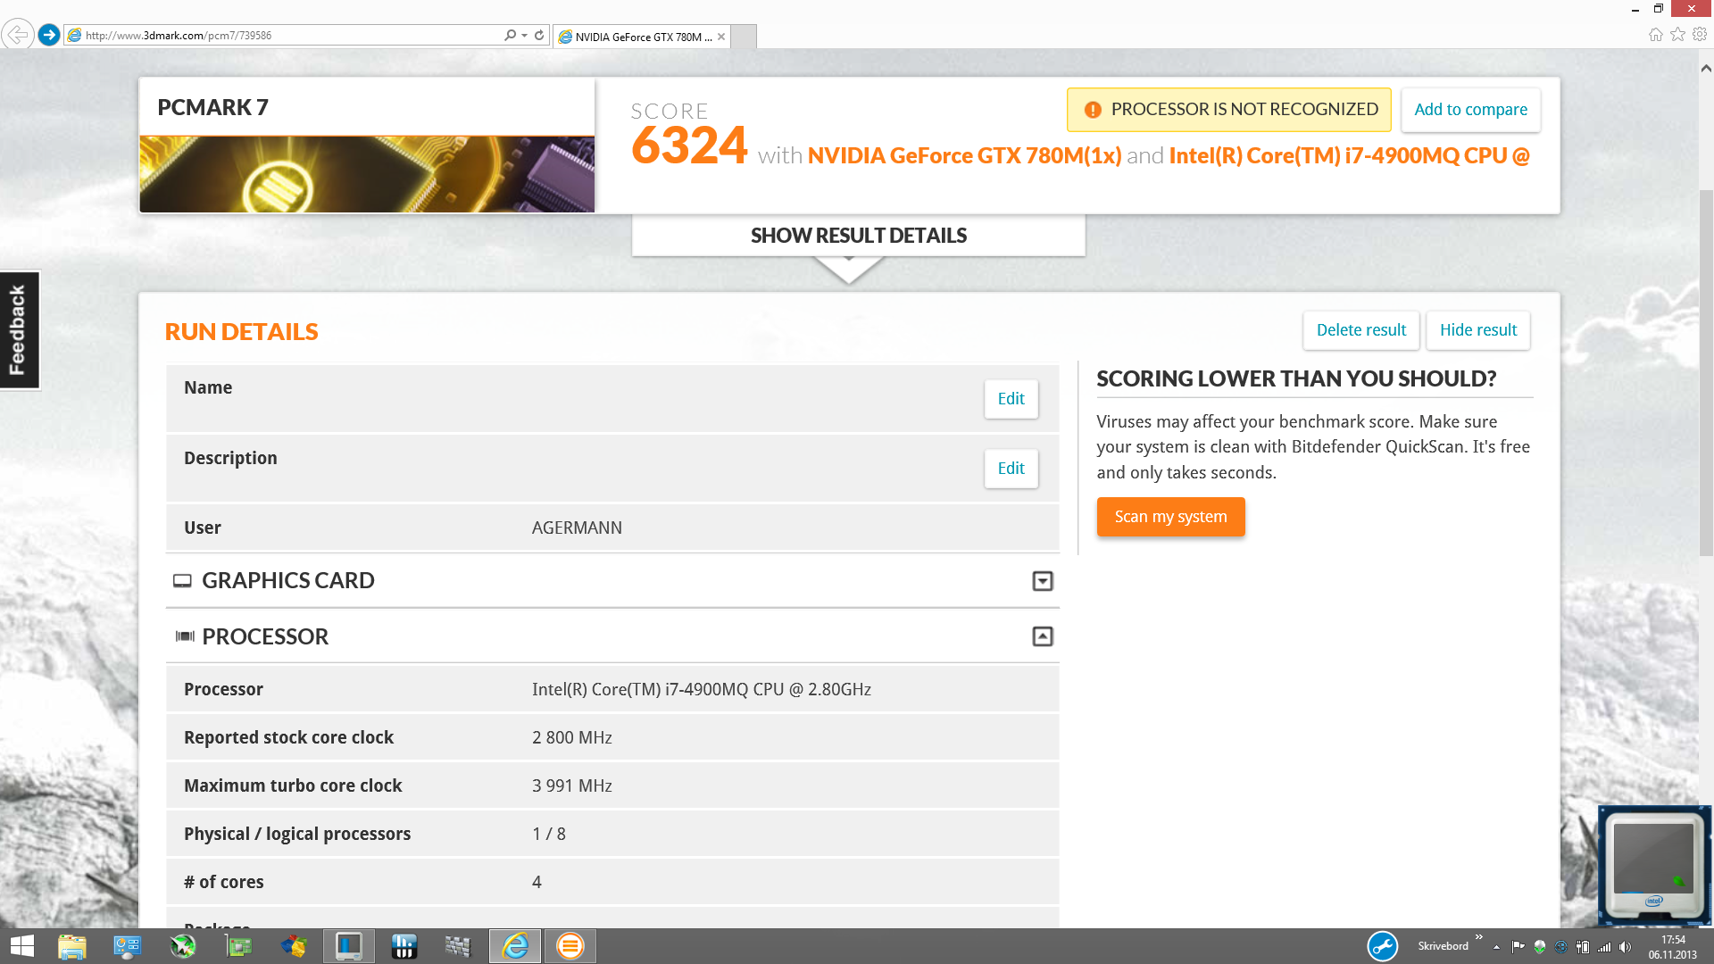The width and height of the screenshot is (1714, 964).
Task: Click the Maximum turbo core clock label
Action: 293,785
